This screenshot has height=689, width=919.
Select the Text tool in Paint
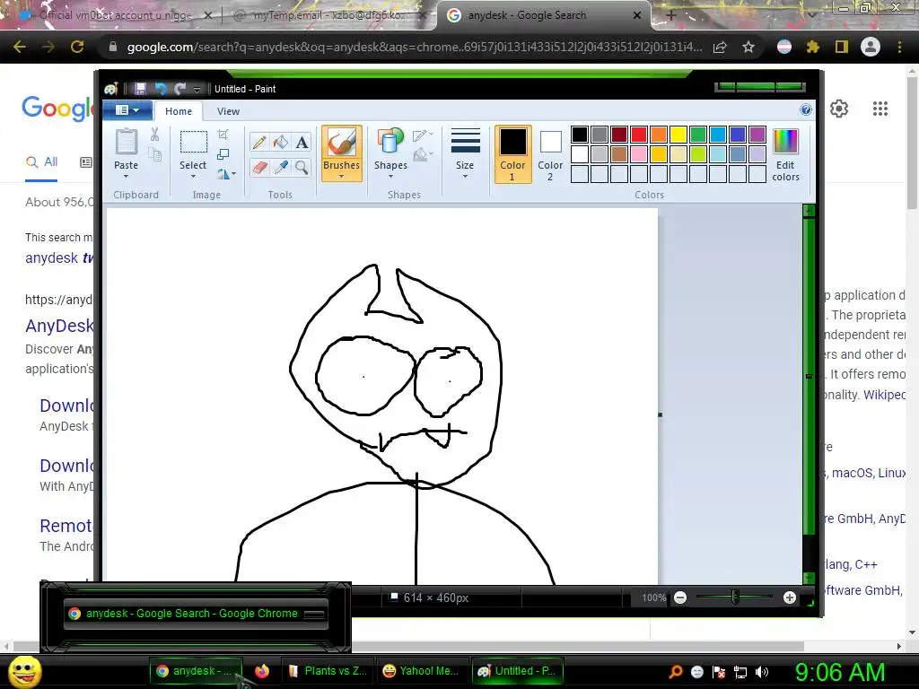(x=302, y=143)
